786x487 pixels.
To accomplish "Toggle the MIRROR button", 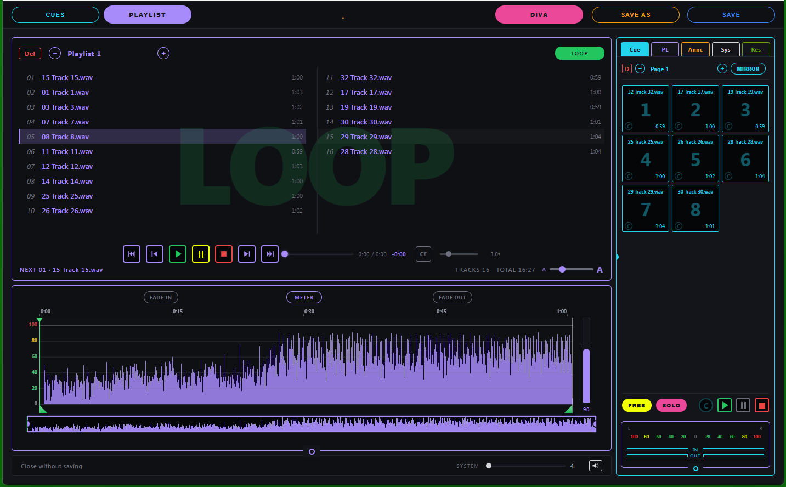I will coord(748,69).
